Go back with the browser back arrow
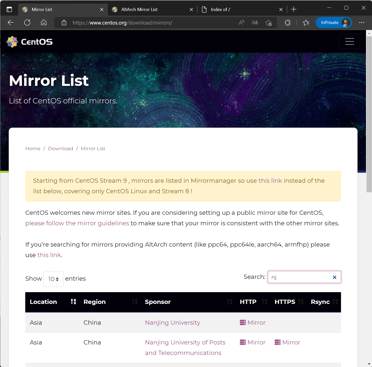Viewport: 372px width, 367px height. click(11, 23)
